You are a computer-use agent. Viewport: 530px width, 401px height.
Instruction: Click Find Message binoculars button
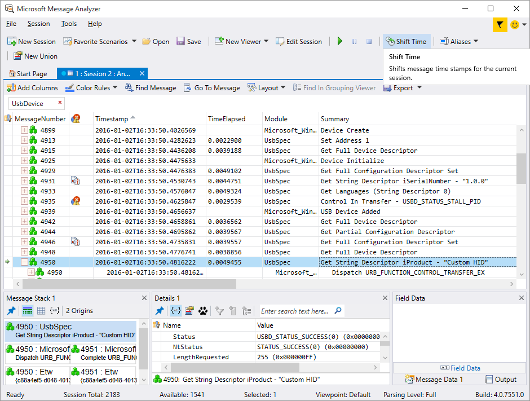click(151, 88)
